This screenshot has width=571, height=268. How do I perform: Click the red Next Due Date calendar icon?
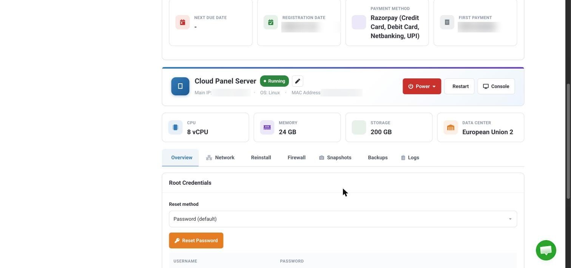(x=182, y=22)
